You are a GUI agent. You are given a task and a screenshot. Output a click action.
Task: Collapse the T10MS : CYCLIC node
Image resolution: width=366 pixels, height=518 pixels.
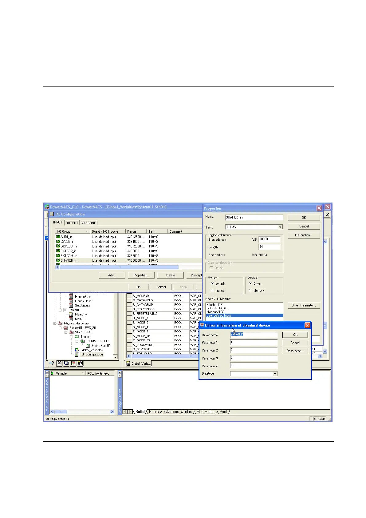[77, 341]
